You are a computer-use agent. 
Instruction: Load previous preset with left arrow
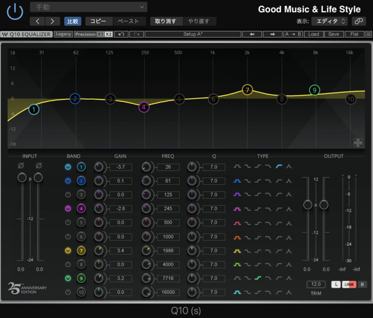(x=252, y=34)
